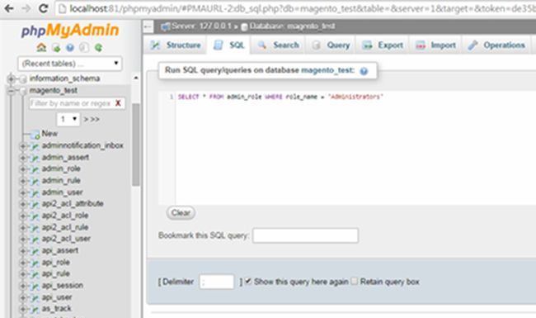Expand the api_user table node

coord(23,297)
